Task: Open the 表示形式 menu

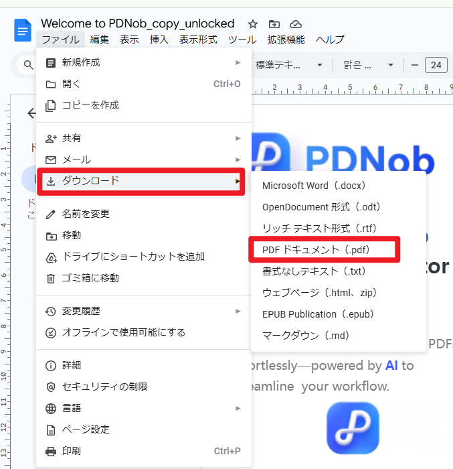Action: pos(198,40)
